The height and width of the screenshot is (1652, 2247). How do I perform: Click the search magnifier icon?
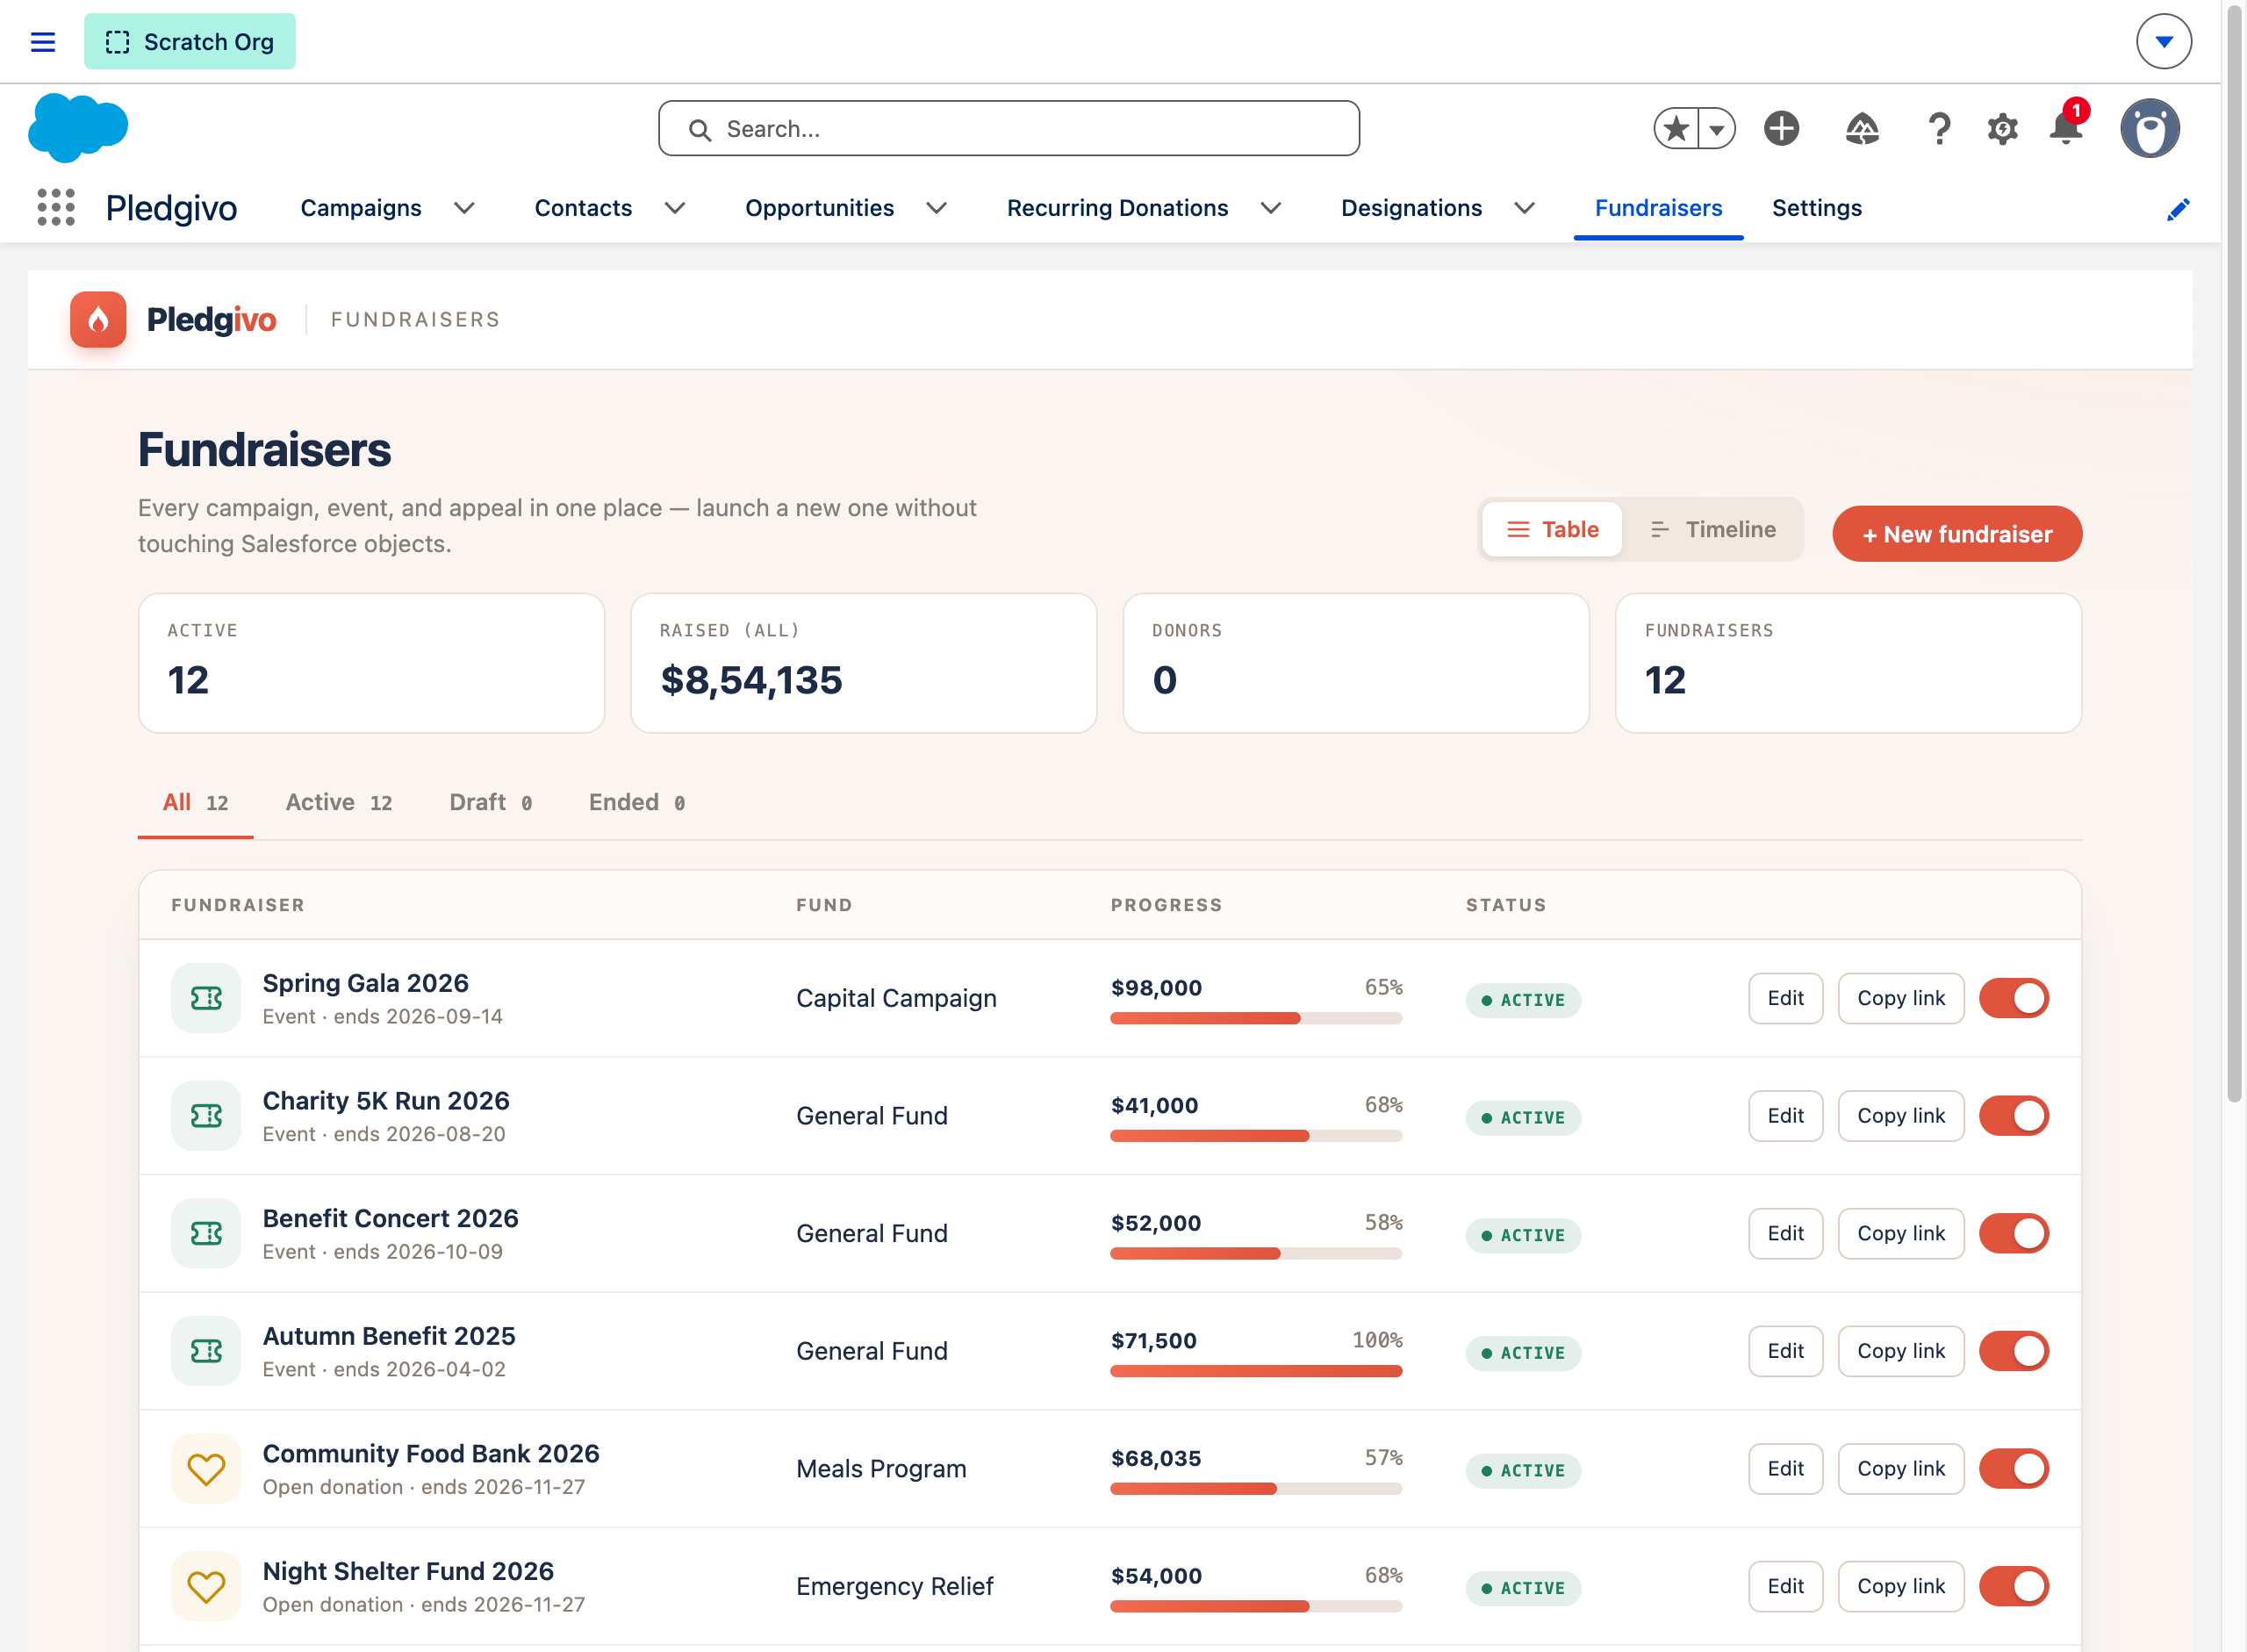click(700, 130)
